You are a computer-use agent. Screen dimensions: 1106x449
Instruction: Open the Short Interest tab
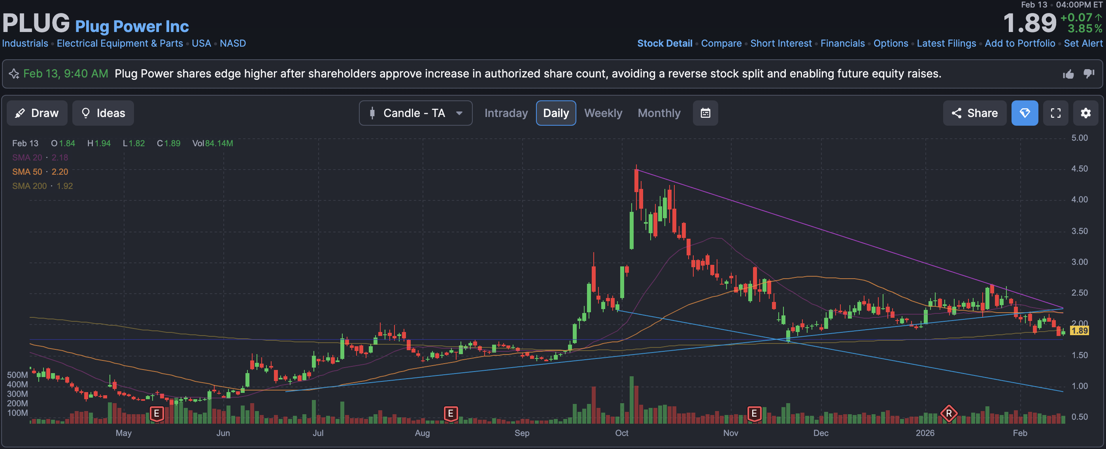pyautogui.click(x=781, y=43)
